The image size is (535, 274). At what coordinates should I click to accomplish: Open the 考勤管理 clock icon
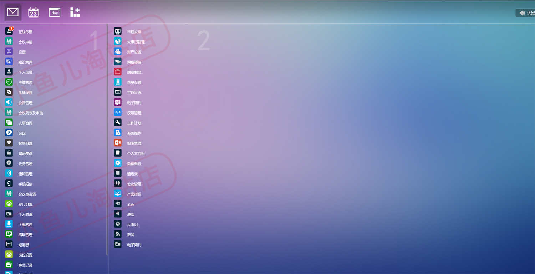pos(9,82)
